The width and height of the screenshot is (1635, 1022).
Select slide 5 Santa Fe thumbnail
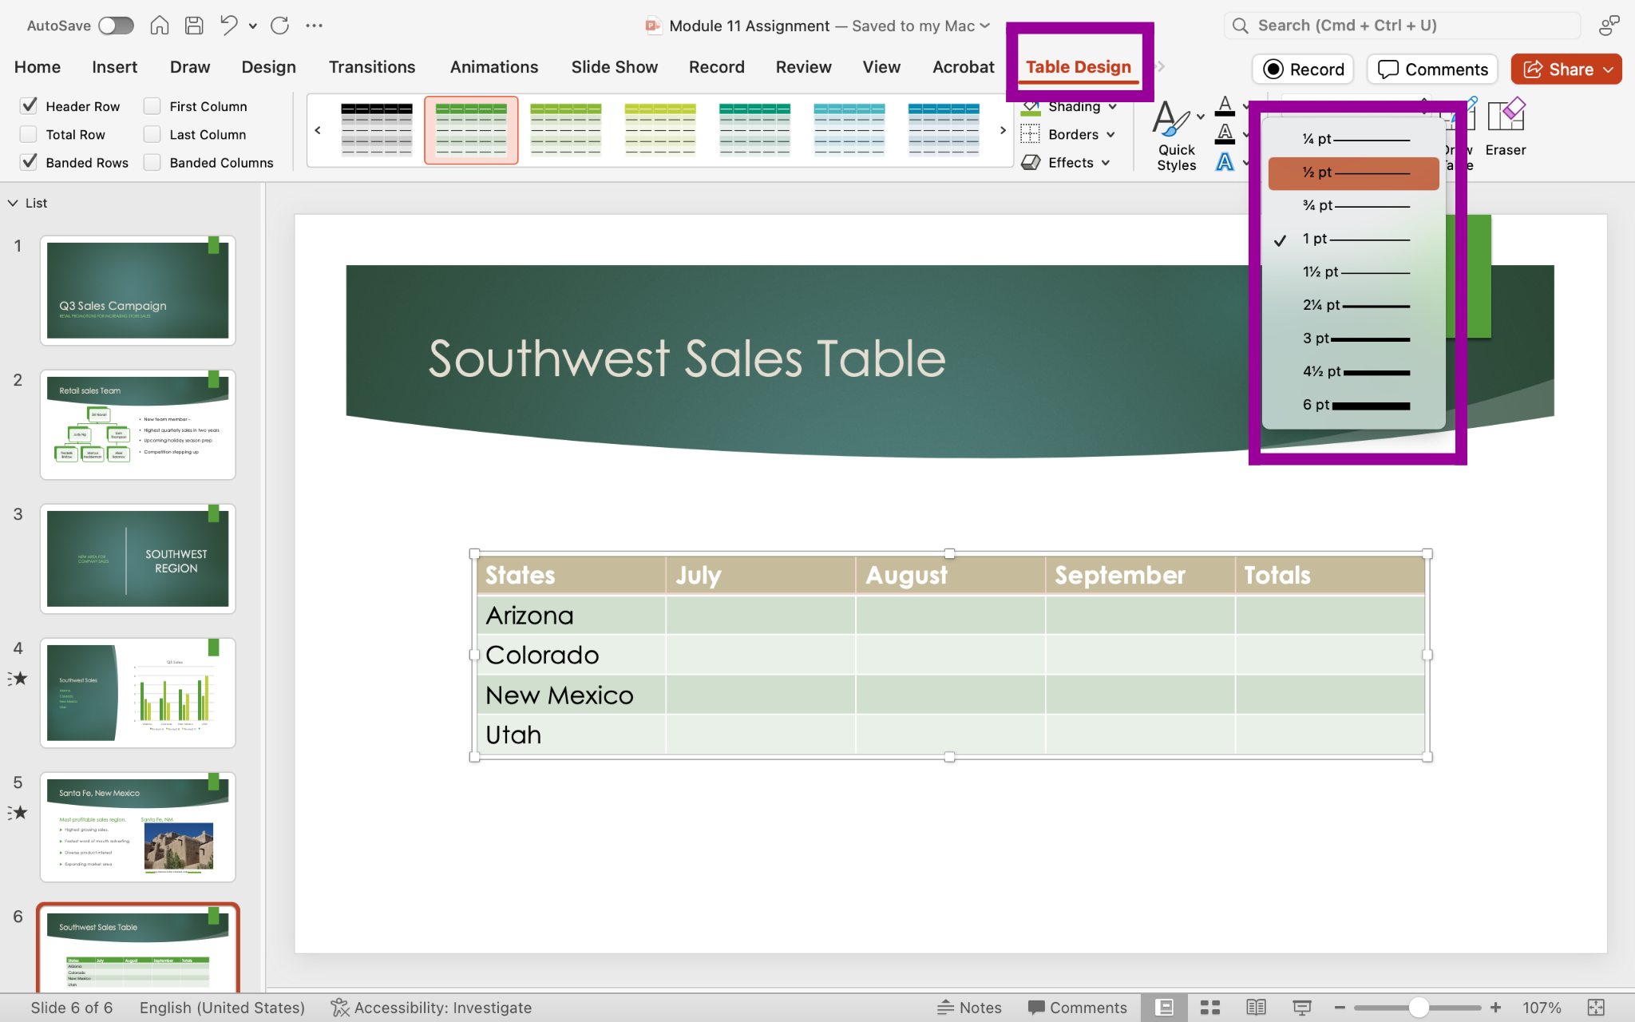[138, 827]
